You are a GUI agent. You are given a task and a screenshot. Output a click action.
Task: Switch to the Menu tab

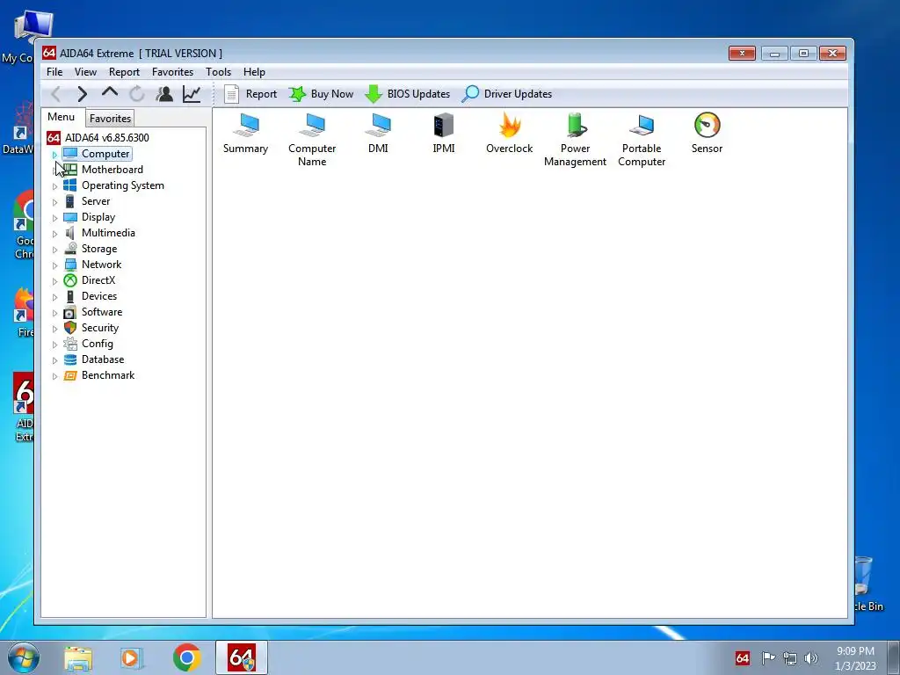[62, 117]
